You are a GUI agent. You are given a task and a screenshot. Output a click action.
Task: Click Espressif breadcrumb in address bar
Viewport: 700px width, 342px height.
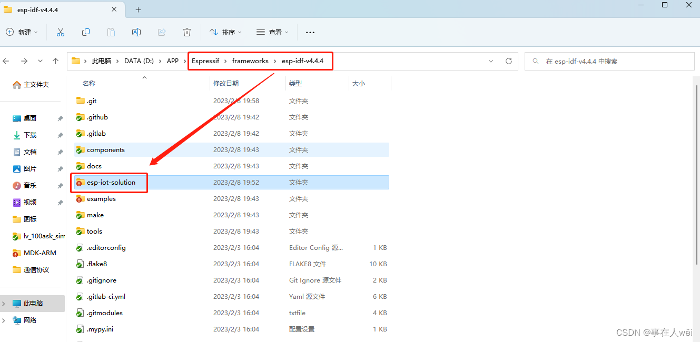coord(205,61)
